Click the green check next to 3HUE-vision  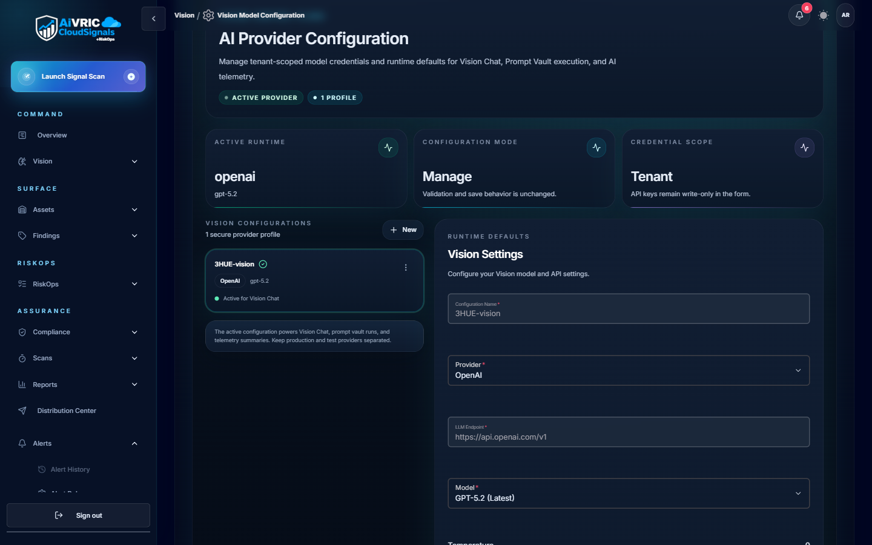[263, 264]
